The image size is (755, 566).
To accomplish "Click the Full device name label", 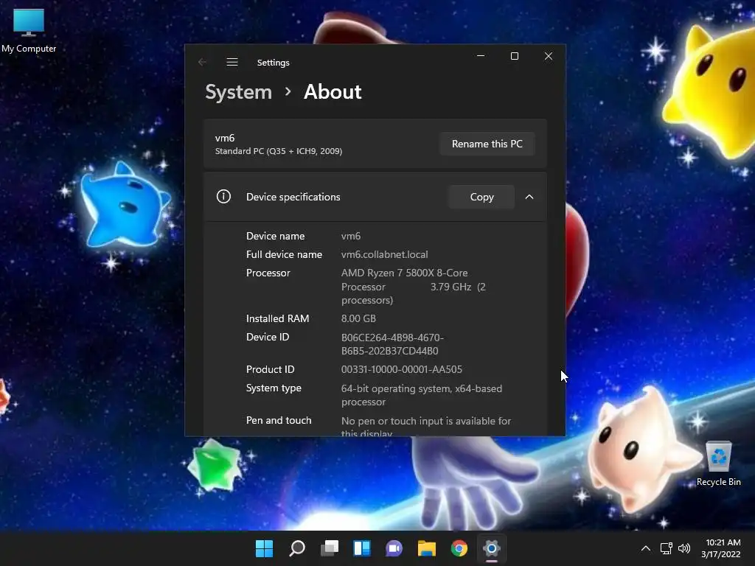I will point(284,254).
